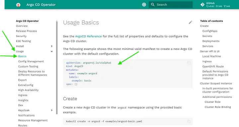Toggle the light/dark theme icon
Viewport: 239px width, 127px height.
pos(144,5)
